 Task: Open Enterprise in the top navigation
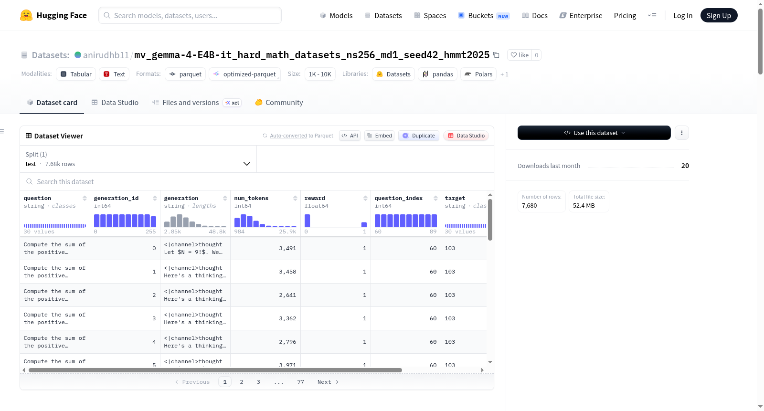[581, 16]
